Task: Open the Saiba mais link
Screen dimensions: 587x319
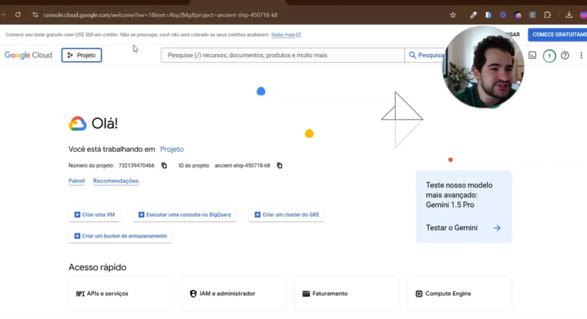Action: tap(285, 34)
